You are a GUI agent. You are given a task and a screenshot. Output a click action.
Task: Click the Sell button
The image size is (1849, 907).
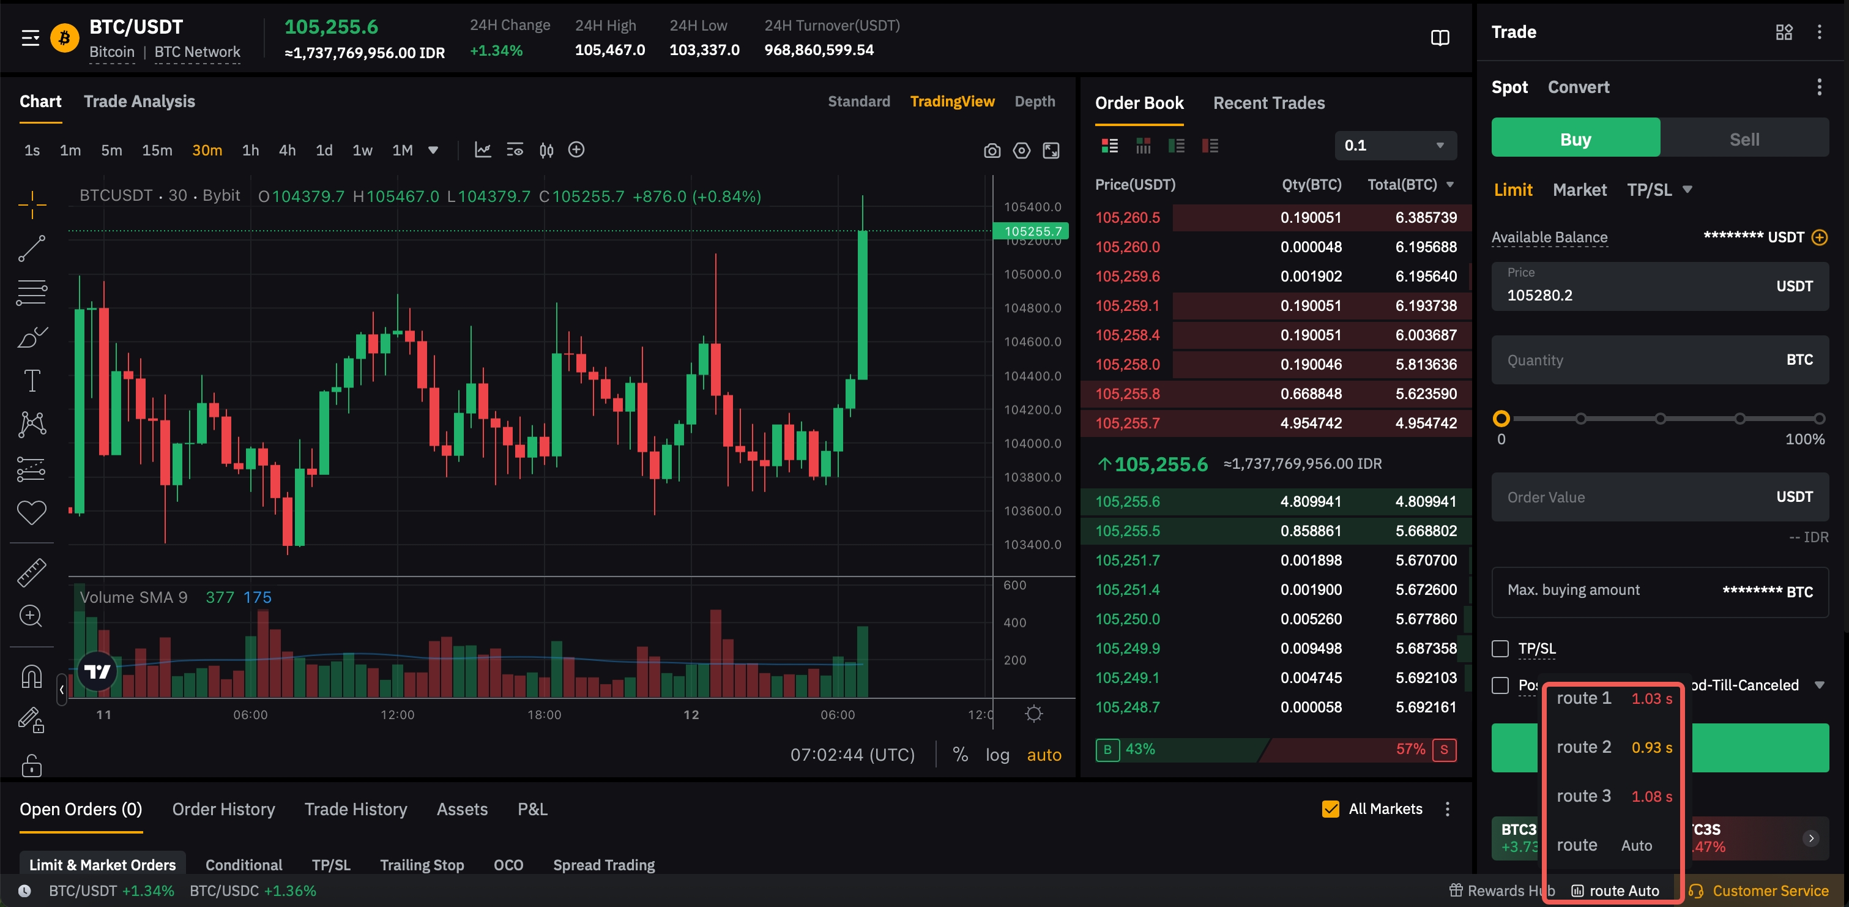(x=1744, y=138)
